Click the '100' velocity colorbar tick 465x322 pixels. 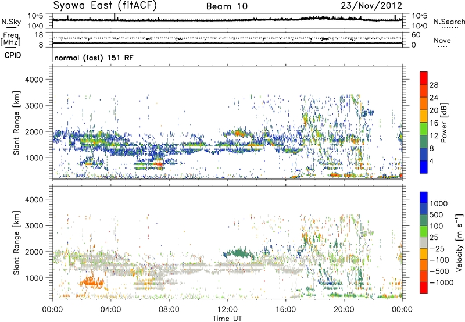tap(437, 226)
